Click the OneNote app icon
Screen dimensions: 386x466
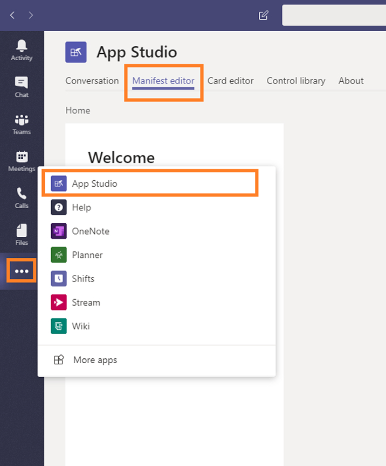(x=59, y=231)
